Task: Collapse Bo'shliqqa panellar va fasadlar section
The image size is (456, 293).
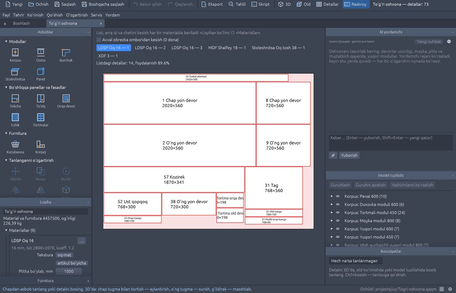Action: point(6,87)
